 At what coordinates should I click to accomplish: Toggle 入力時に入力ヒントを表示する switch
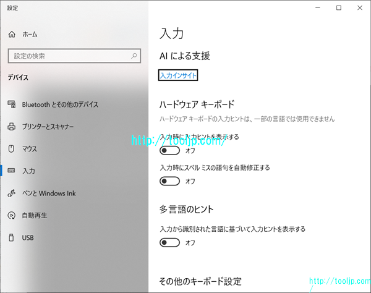[169, 150]
